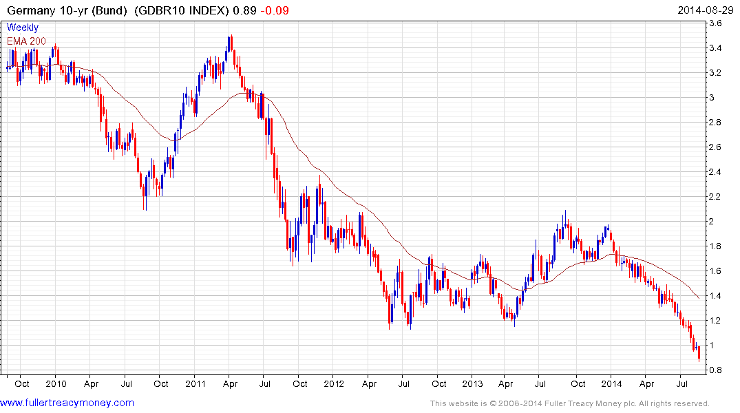Screen dimensions: 740x413
Task: Click the y-axis label '2.8'
Action: (x=715, y=123)
